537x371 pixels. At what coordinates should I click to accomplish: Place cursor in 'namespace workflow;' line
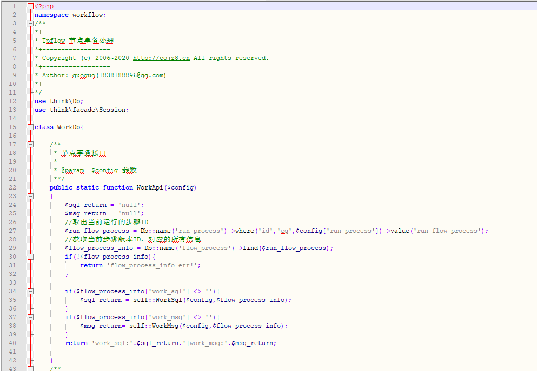click(70, 15)
